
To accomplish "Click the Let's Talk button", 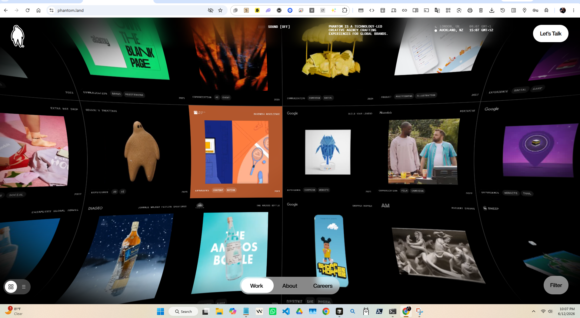I will click(x=550, y=34).
